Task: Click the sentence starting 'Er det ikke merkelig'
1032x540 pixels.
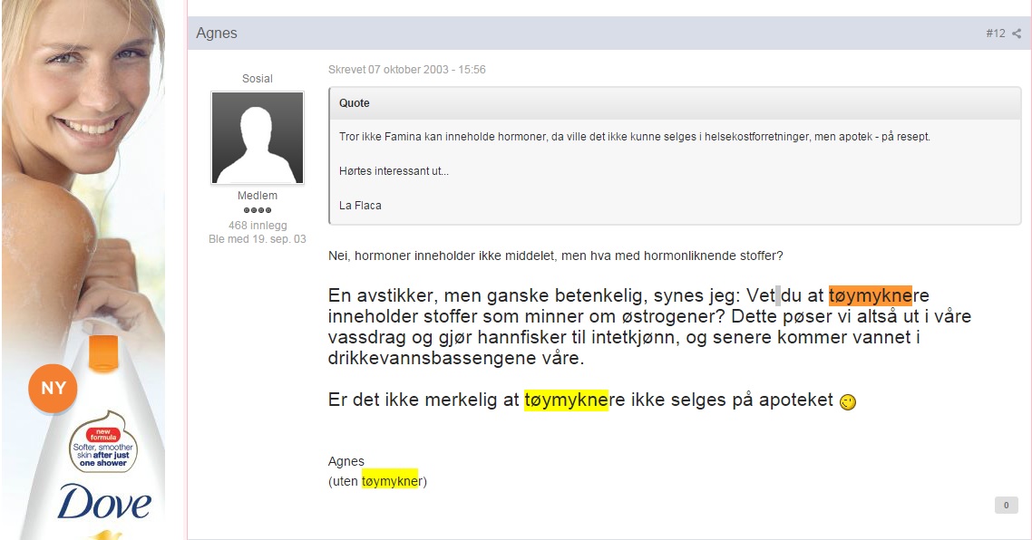Action: (581, 400)
